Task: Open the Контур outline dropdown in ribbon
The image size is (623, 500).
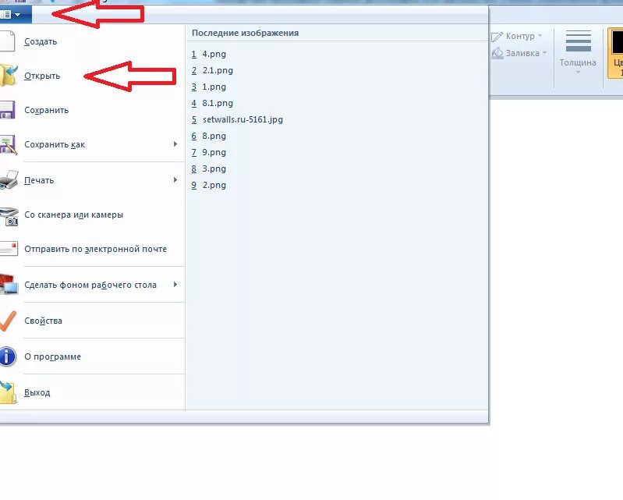Action: [x=517, y=36]
